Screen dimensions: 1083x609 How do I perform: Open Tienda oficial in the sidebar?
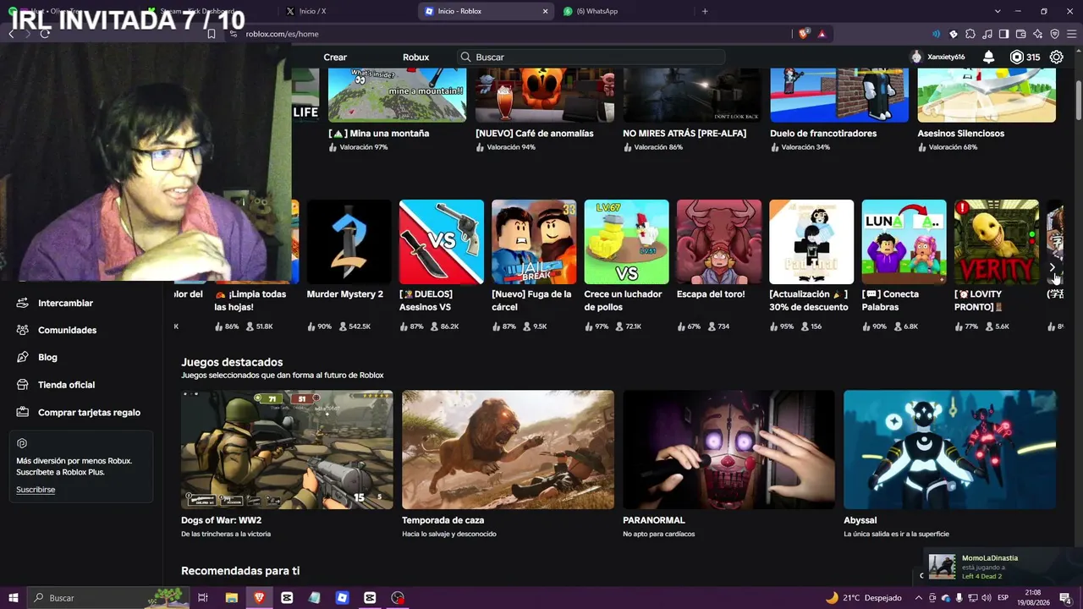point(66,385)
